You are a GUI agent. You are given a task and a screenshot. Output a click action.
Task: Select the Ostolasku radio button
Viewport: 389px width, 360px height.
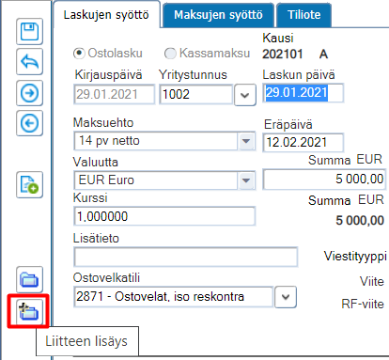pyautogui.click(x=79, y=54)
